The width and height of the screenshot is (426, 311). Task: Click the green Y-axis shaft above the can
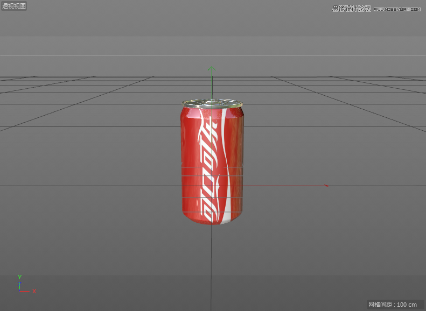click(212, 85)
